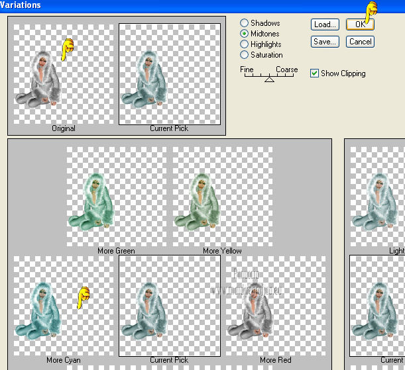Select the Saturation radio button
Screen dimensions: 405x370
pyautogui.click(x=244, y=55)
